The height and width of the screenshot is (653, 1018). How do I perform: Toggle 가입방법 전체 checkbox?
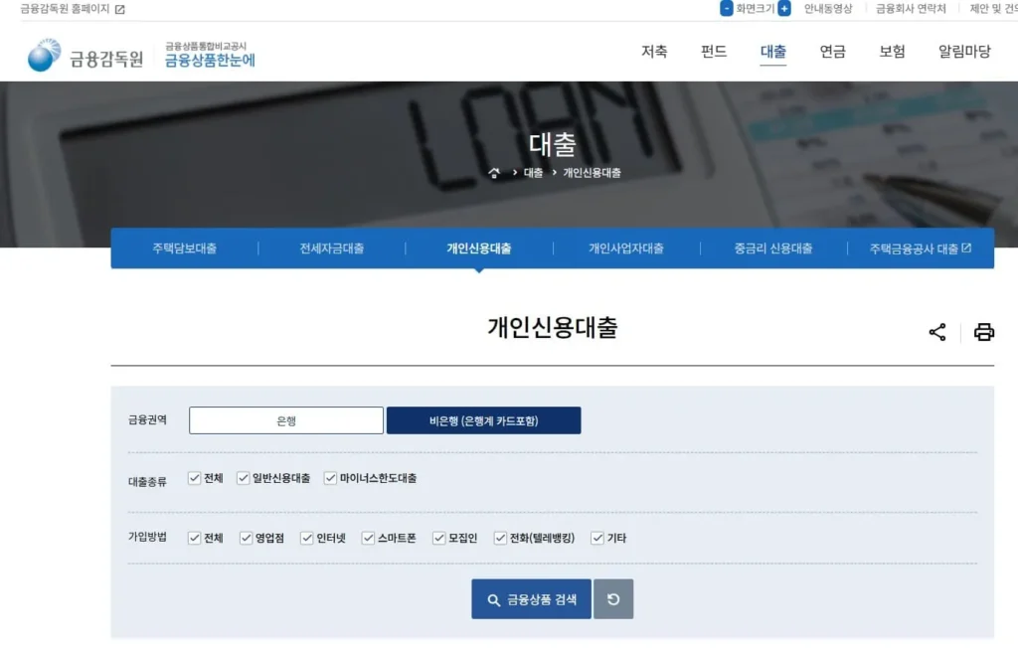tap(194, 538)
